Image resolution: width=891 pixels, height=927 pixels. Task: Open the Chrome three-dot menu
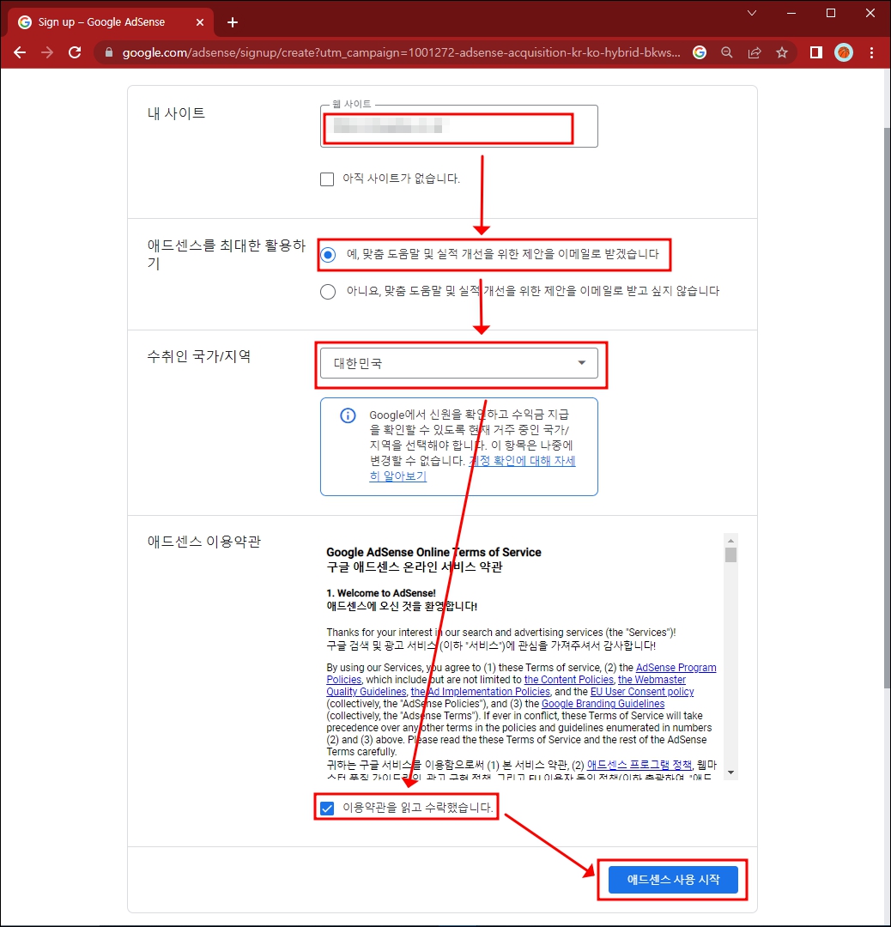point(872,52)
